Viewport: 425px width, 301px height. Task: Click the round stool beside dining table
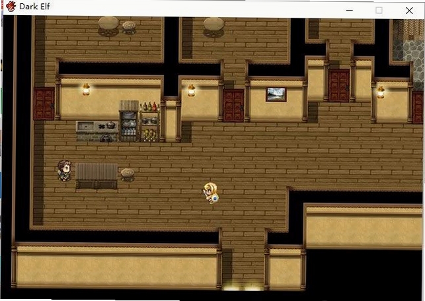[128, 174]
